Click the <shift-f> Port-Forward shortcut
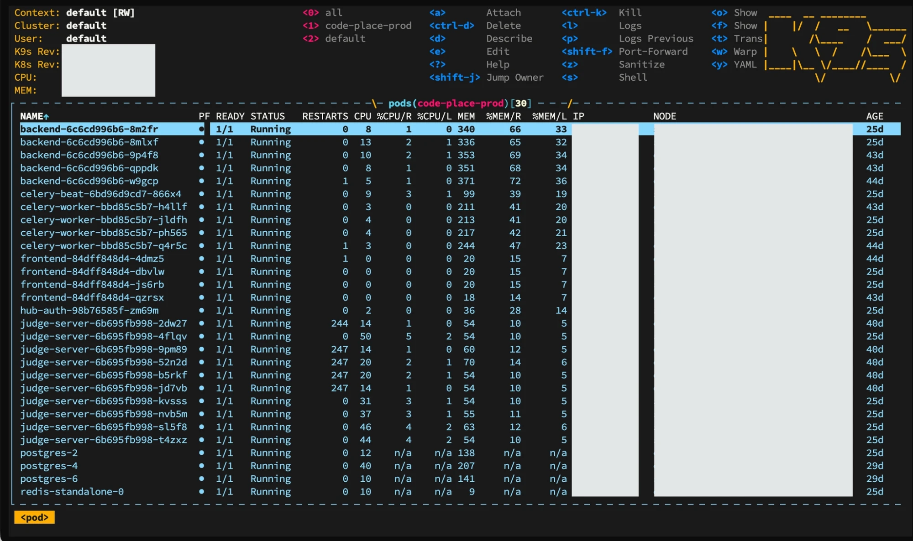The height and width of the screenshot is (541, 913). tap(625, 52)
